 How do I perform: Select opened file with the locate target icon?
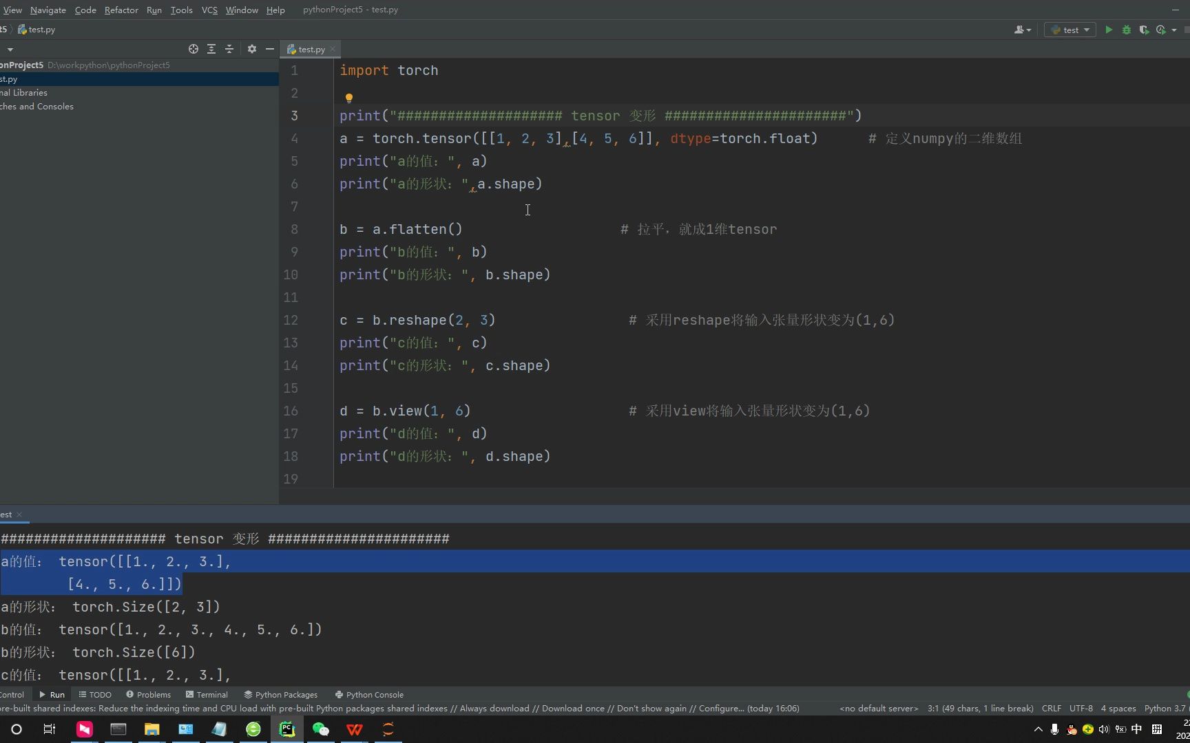click(x=194, y=49)
